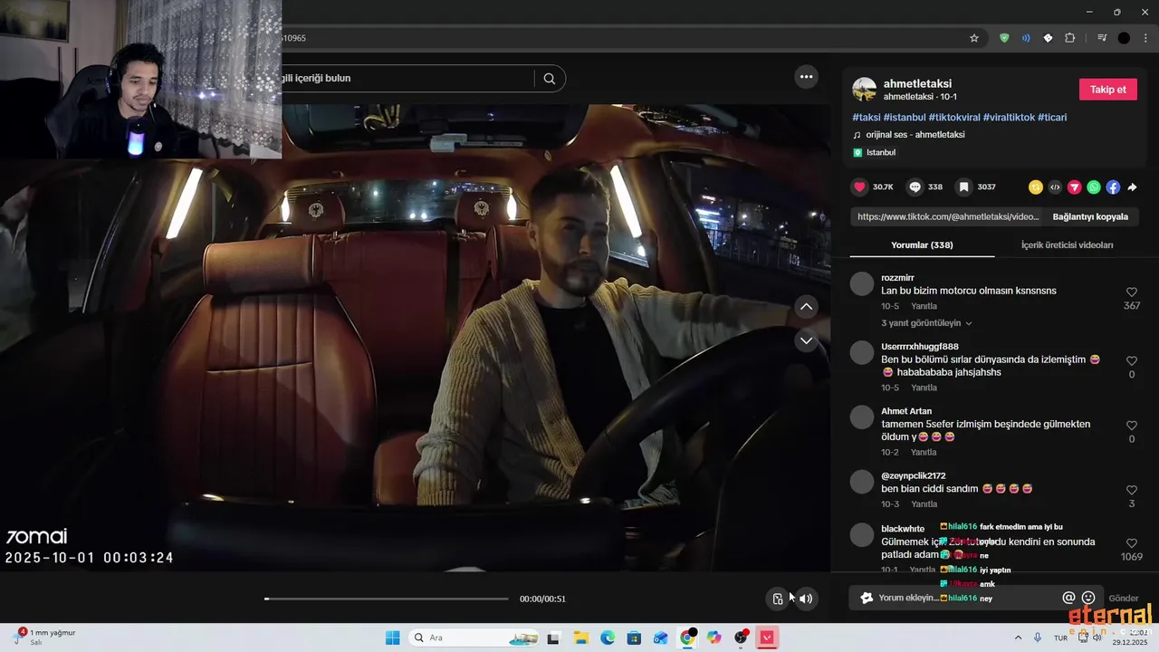
Task: Send the video to friends via red icon
Action: tap(1074, 187)
